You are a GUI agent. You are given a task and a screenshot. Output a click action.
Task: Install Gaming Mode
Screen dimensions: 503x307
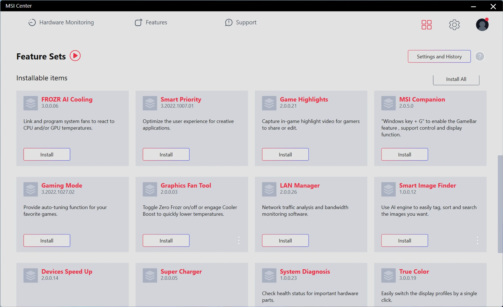coord(47,241)
